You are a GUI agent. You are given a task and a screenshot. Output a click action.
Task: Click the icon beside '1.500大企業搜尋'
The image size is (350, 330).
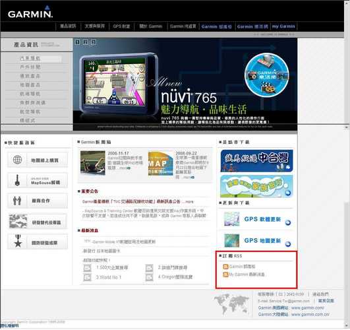point(87,267)
